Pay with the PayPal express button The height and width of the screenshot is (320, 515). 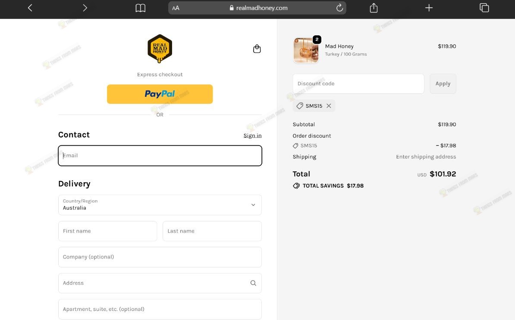pos(160,94)
